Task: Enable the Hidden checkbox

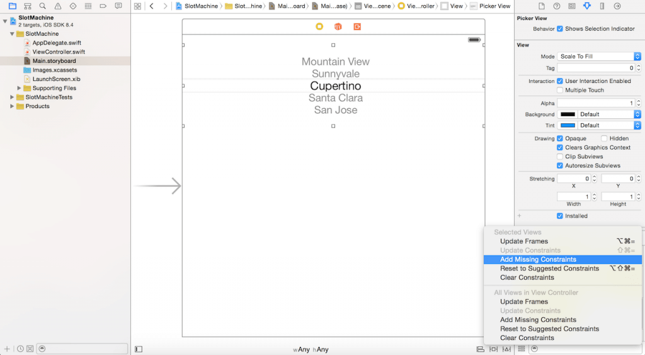Action: point(604,138)
